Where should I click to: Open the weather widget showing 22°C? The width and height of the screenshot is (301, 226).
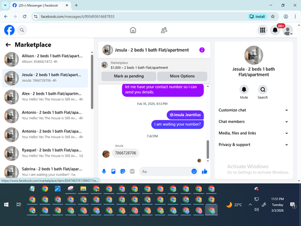[x=234, y=205]
